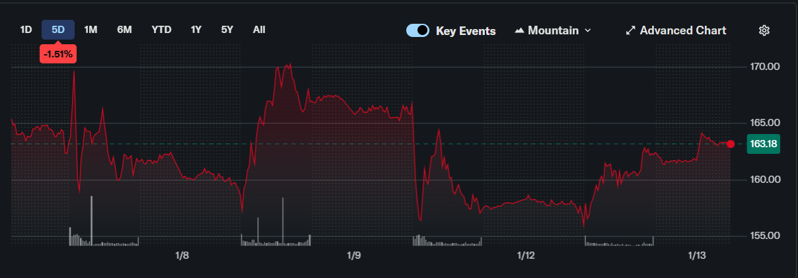The height and width of the screenshot is (278, 798).
Task: Select the 5D time range tab
Action: 58,30
